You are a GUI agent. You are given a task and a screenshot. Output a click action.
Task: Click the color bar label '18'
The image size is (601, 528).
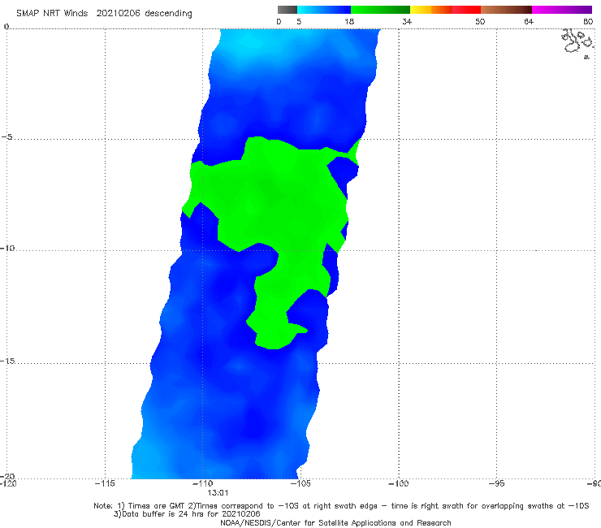pyautogui.click(x=349, y=22)
